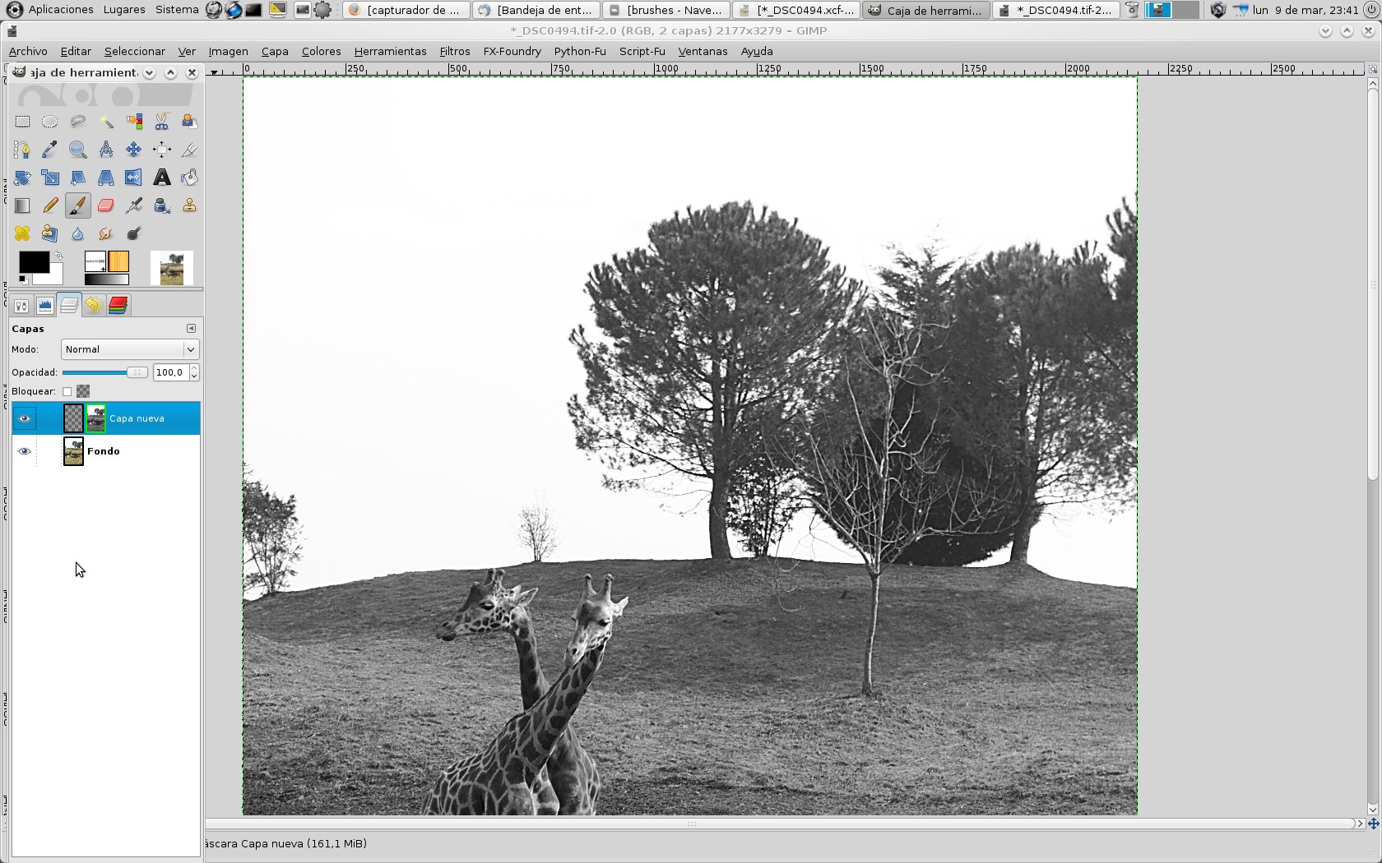Switch to the Histogram dock tab
Viewport: 1382px width, 863px height.
coord(45,306)
